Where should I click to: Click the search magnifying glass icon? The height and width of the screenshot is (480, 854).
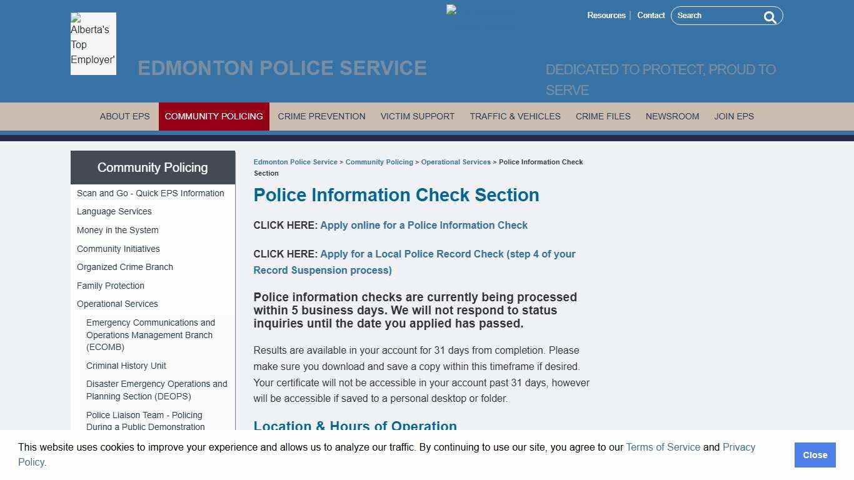[770, 17]
